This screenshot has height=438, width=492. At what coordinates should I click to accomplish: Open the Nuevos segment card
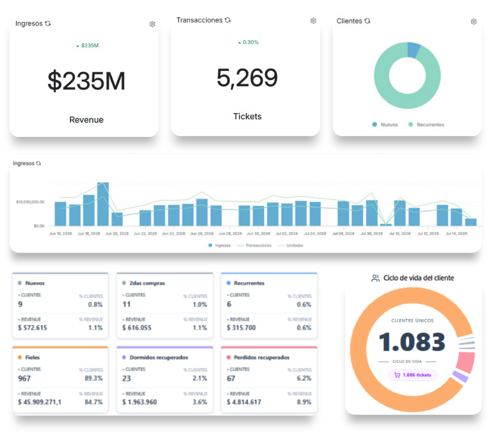tap(60, 306)
